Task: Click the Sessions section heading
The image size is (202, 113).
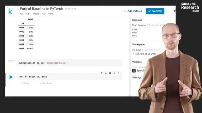Action: click(137, 20)
